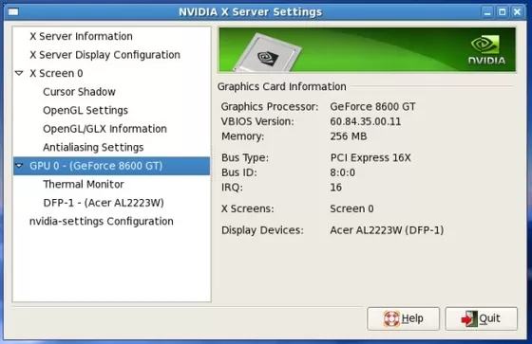Click the Display Devices label
Image resolution: width=532 pixels, height=344 pixels.
(262, 230)
